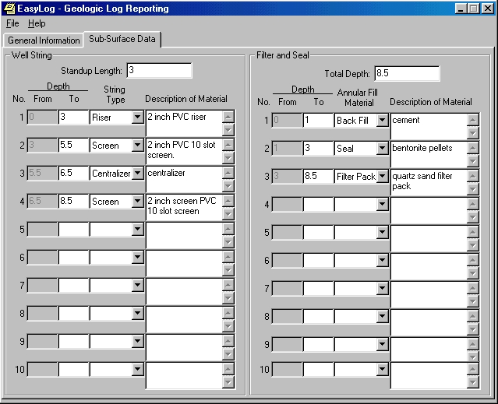Viewport: 498px width, 404px height.
Task: Click Filter and Seal row 2 To field
Action: click(319, 148)
